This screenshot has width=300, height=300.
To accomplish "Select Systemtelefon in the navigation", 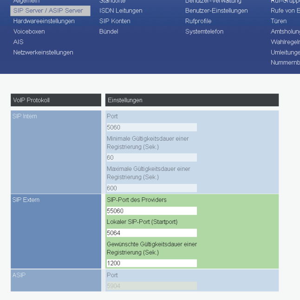I will tap(204, 32).
